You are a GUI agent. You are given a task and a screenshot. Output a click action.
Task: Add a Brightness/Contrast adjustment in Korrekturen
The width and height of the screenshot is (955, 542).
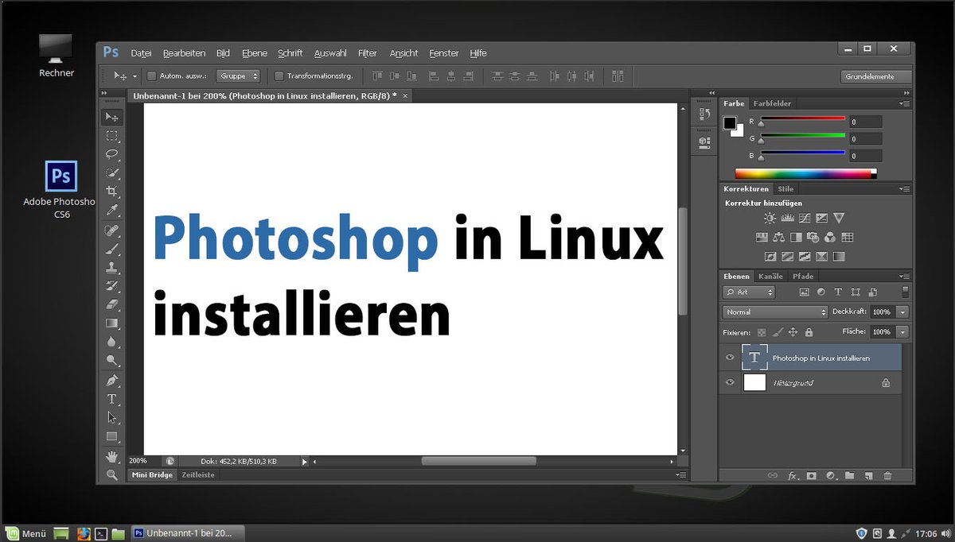[x=769, y=218]
